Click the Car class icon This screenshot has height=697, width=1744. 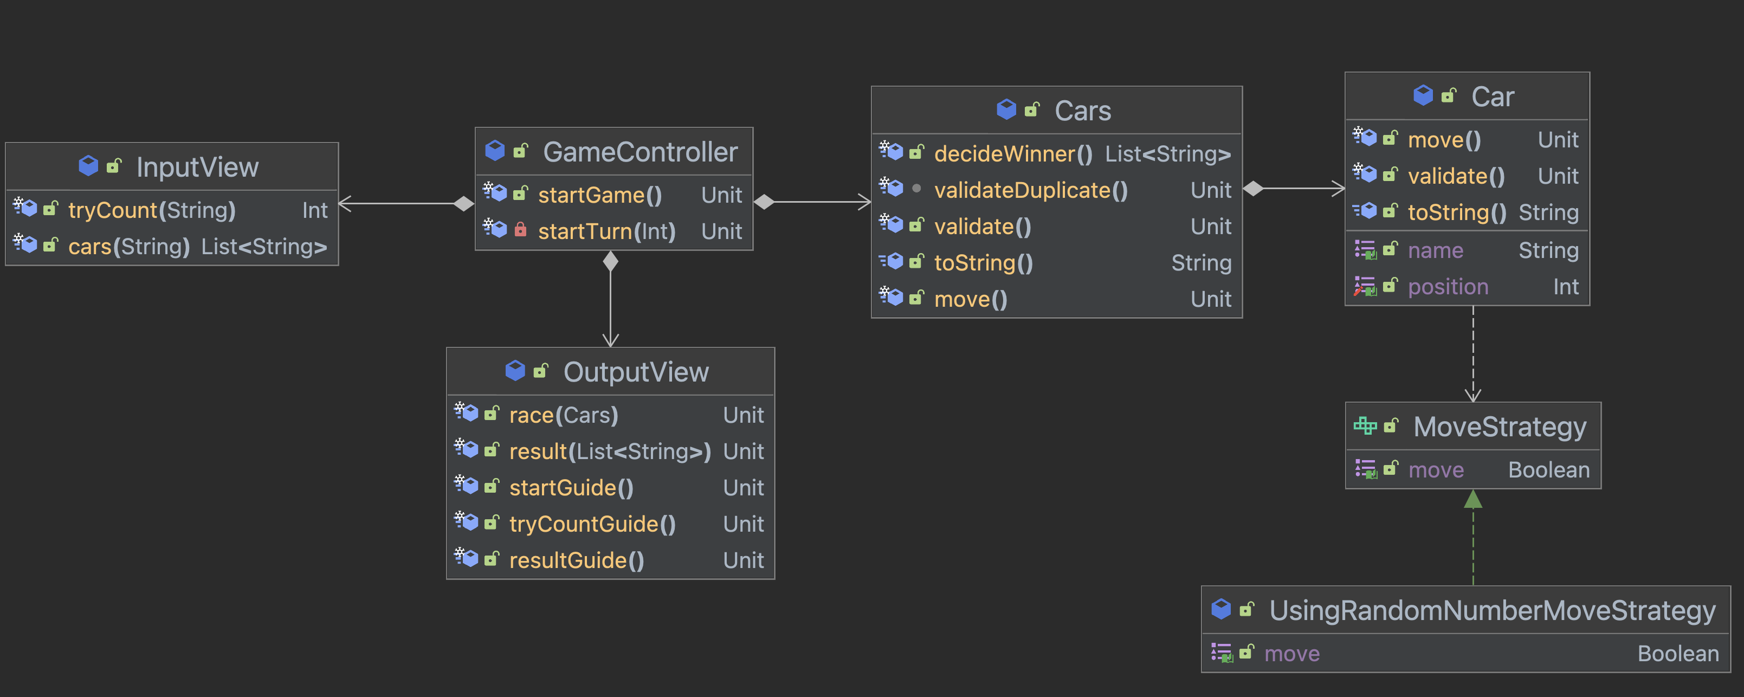[1423, 95]
